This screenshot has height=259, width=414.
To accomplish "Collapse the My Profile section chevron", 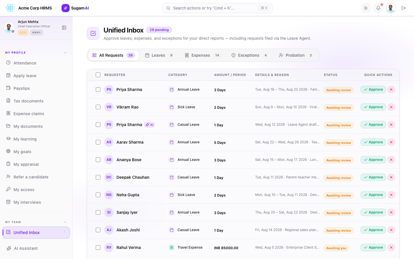I will coord(65,53).
